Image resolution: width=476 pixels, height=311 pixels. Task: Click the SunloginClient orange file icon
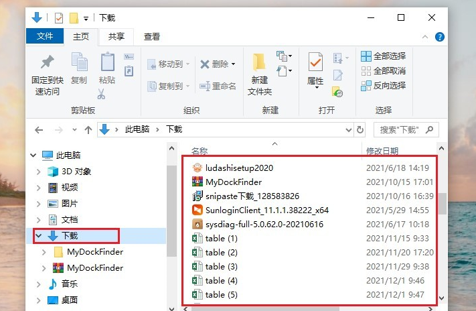(197, 210)
